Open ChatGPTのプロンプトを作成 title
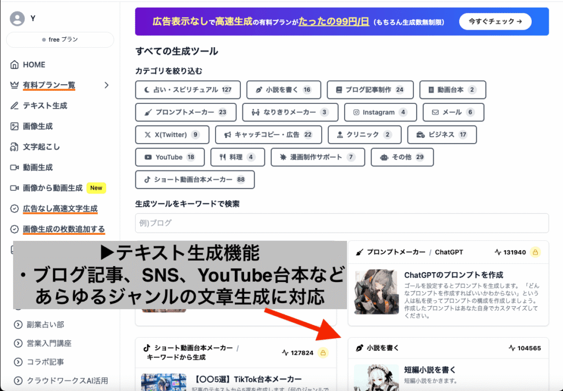Viewport: 563px width, 391px height. 454,275
